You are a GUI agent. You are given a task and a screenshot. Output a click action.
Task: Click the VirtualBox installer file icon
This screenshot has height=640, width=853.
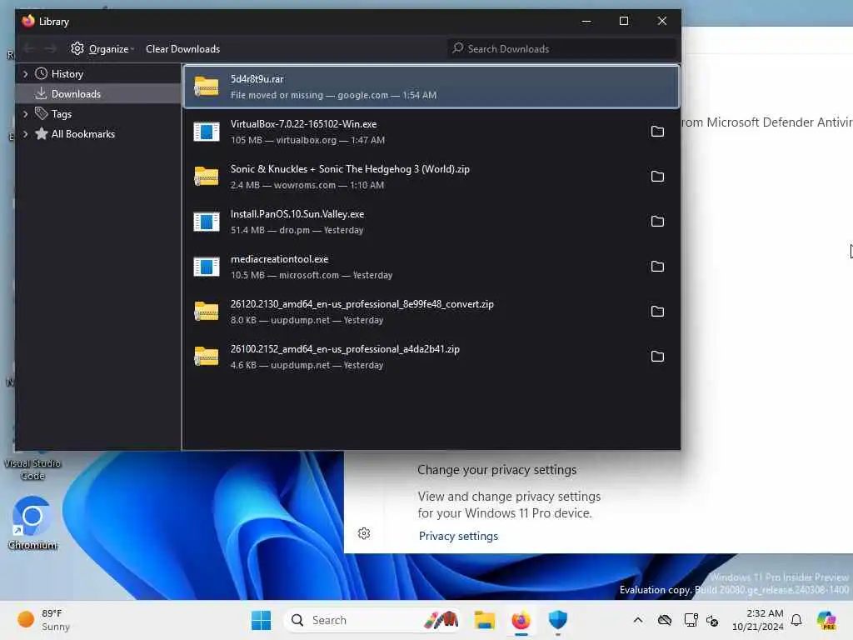click(x=207, y=132)
